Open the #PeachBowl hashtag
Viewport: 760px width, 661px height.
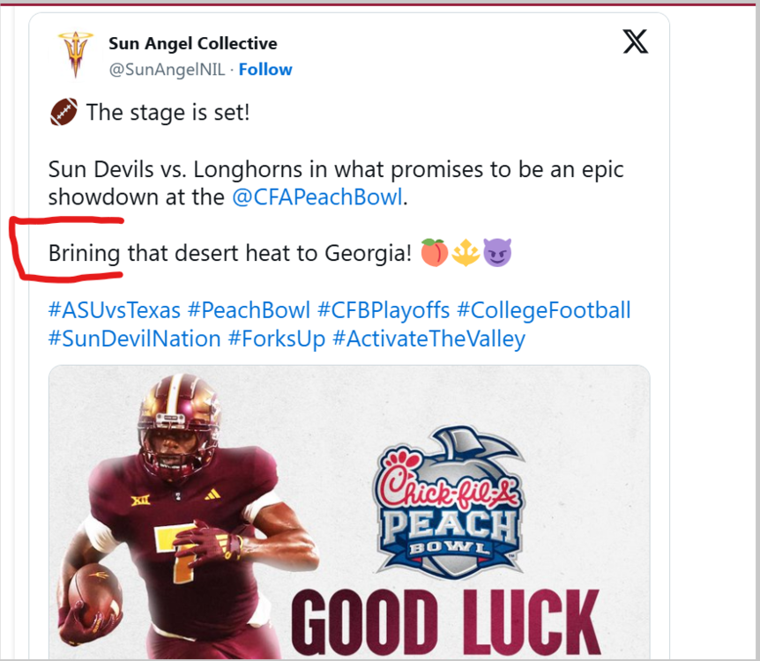(x=249, y=310)
